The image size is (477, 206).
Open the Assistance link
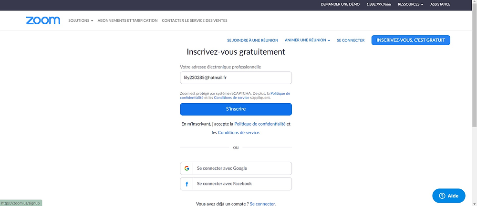coord(440,4)
